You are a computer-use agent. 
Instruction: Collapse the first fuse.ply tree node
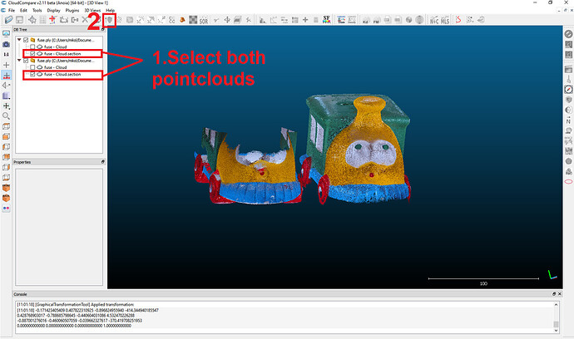tap(19, 39)
